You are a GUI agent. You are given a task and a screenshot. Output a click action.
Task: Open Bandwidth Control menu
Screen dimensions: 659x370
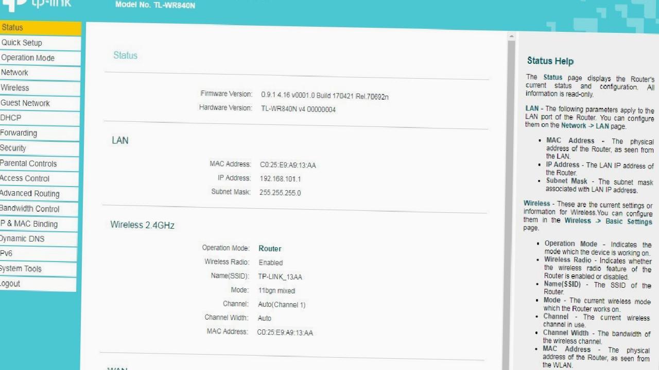tap(39, 209)
